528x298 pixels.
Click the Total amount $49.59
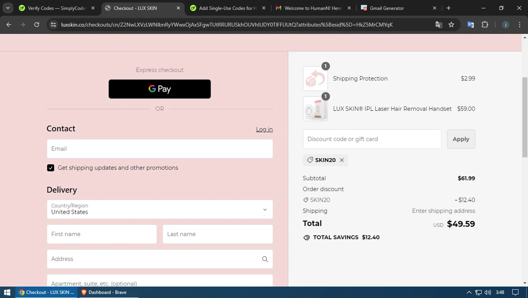coord(461,224)
